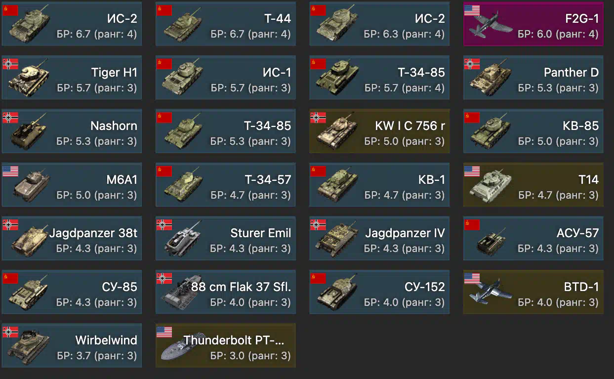Screen dimensions: 614x379
Task: Select the АСУ-57 vehicle card
Action: (533, 238)
